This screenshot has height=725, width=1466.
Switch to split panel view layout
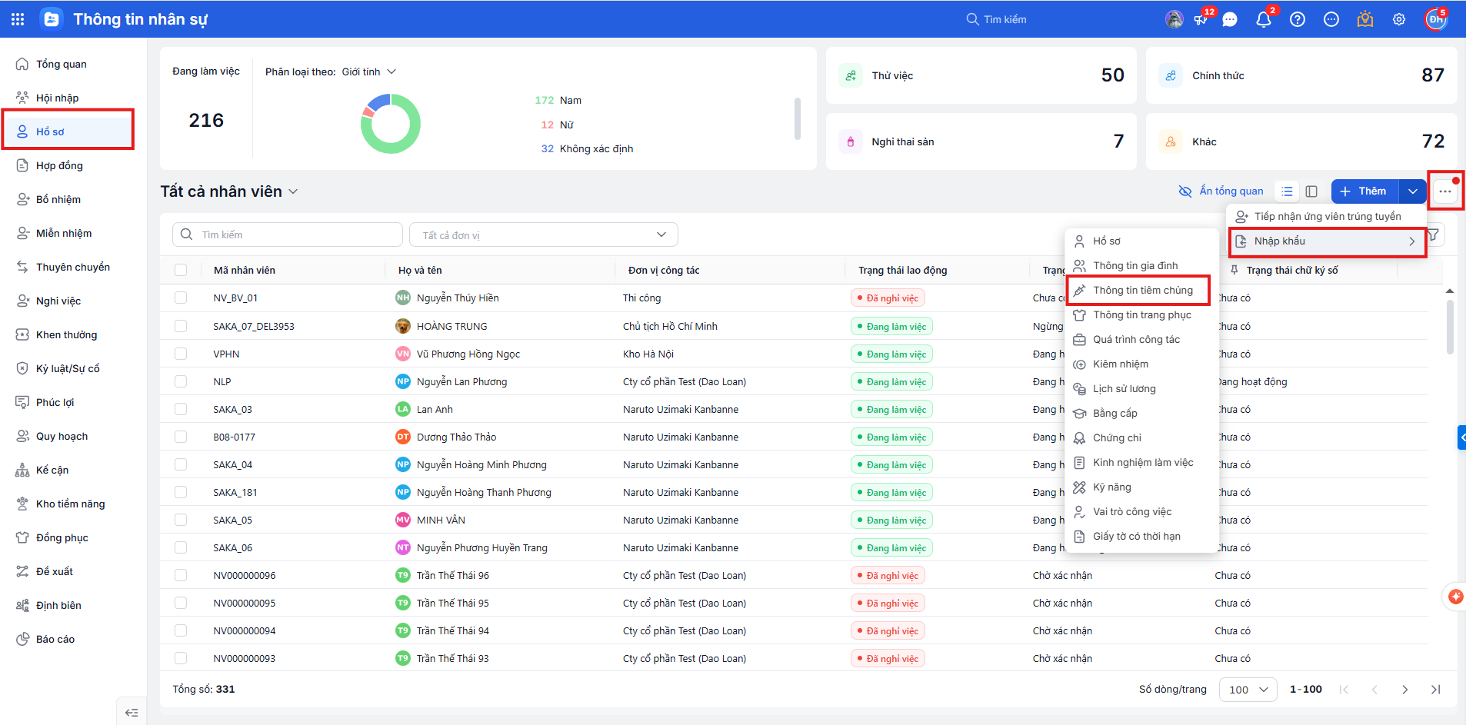click(x=1312, y=191)
